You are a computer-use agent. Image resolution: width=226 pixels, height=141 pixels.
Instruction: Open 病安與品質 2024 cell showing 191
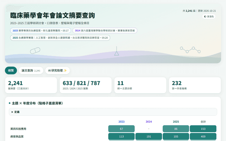(x=149, y=136)
